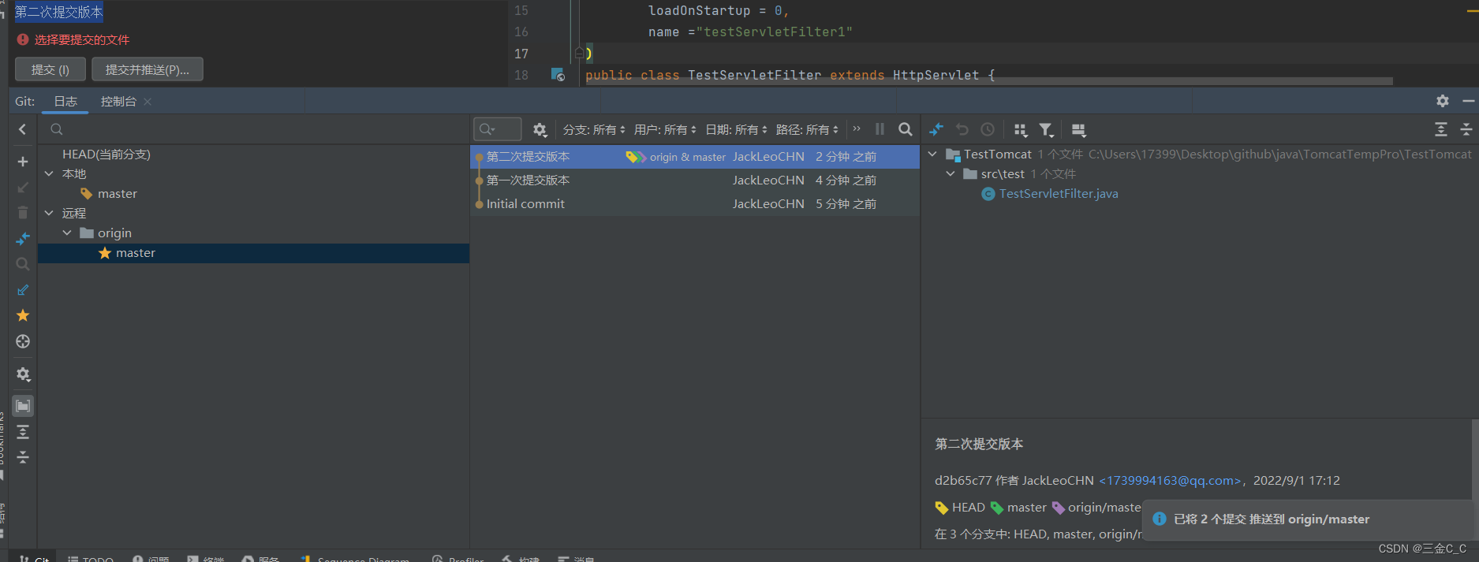This screenshot has height=562, width=1479.
Task: Select the 第一次提交版本 commit row
Action: tap(695, 181)
